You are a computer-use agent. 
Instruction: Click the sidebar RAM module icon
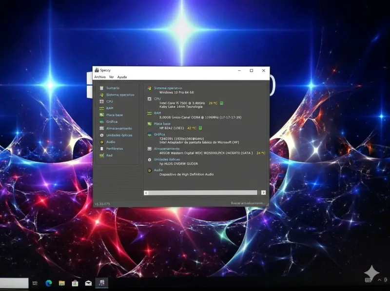click(x=101, y=108)
